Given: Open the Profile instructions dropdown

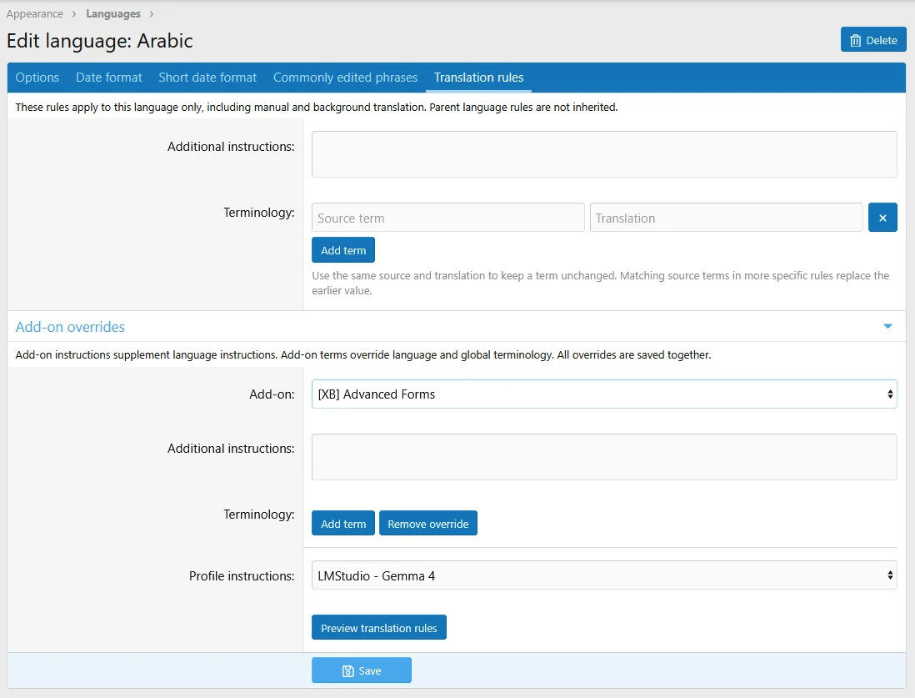Looking at the screenshot, I should click(x=604, y=576).
